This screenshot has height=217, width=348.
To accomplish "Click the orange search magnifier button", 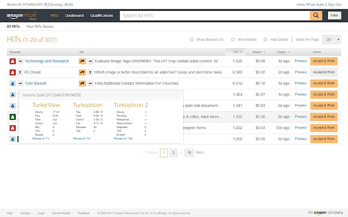I will 315,15.
